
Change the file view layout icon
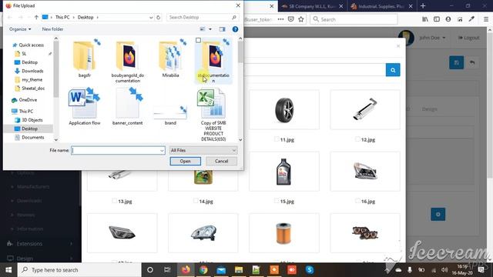(203, 29)
